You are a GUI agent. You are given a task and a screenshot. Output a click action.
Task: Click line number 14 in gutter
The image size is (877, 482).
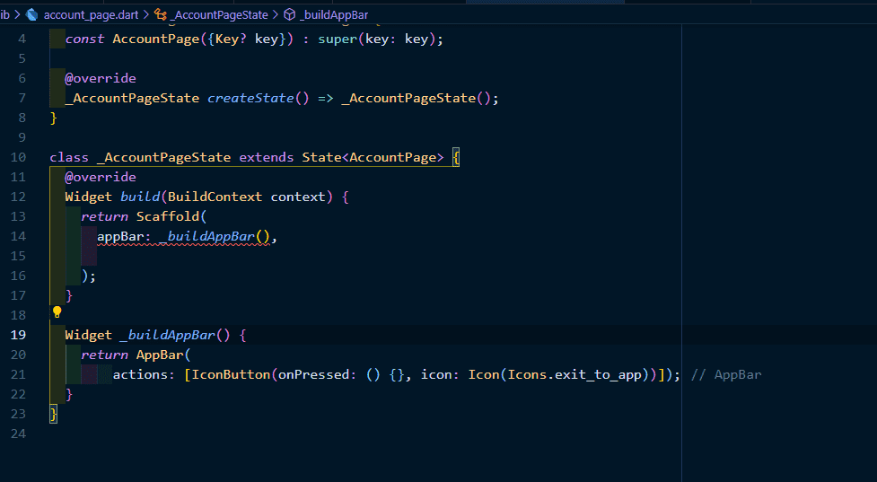click(x=18, y=237)
